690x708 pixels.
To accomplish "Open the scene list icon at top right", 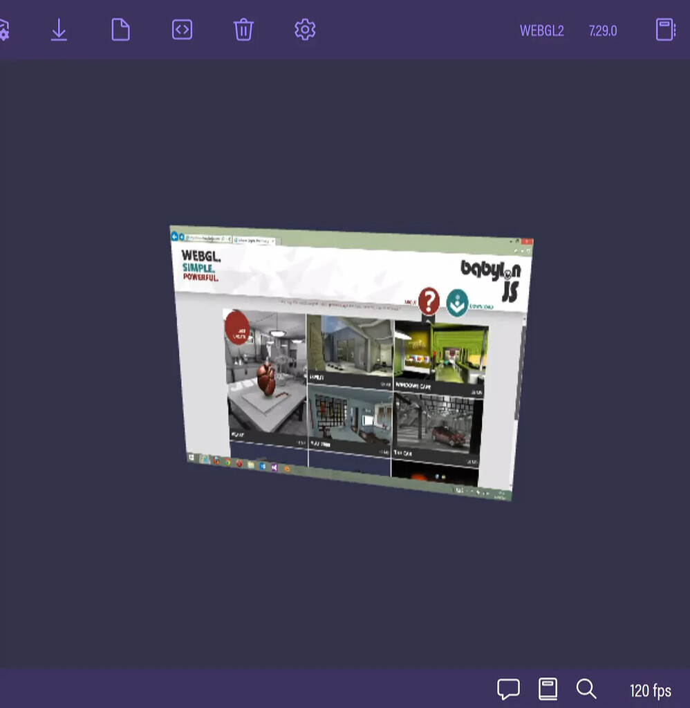I will coord(665,29).
